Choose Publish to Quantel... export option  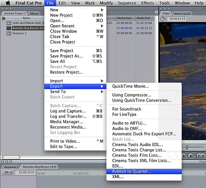[x=144, y=172]
